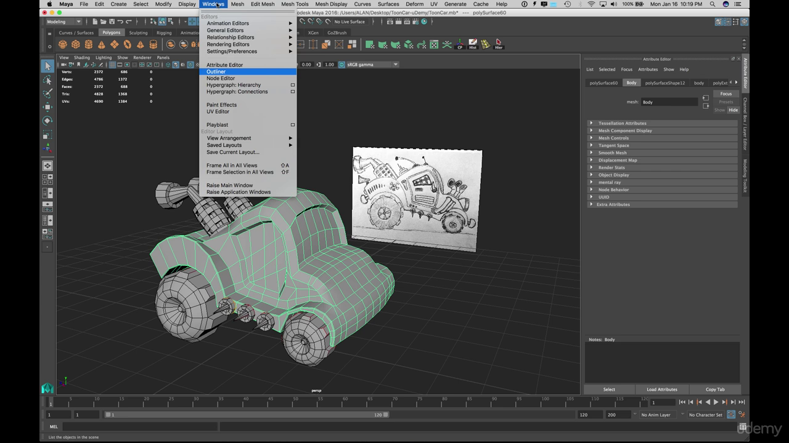The height and width of the screenshot is (443, 789).
Task: Click the Focus button
Action: pyautogui.click(x=726, y=94)
